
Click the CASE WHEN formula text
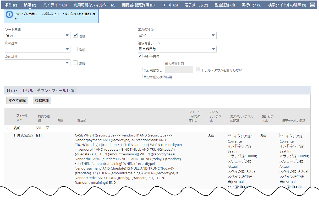coord(129,159)
